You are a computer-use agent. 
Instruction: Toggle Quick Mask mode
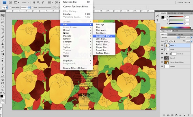[x=3, y=101]
